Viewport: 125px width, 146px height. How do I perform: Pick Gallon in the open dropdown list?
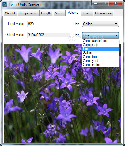point(100,53)
